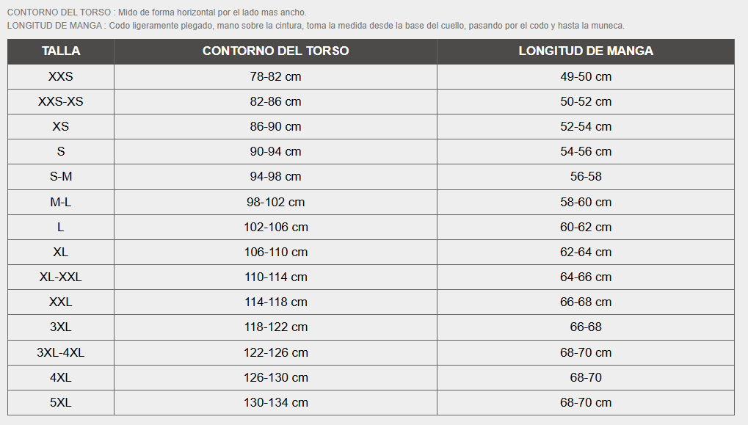Select the XXL size cell
The width and height of the screenshot is (748, 425).
pos(61,302)
